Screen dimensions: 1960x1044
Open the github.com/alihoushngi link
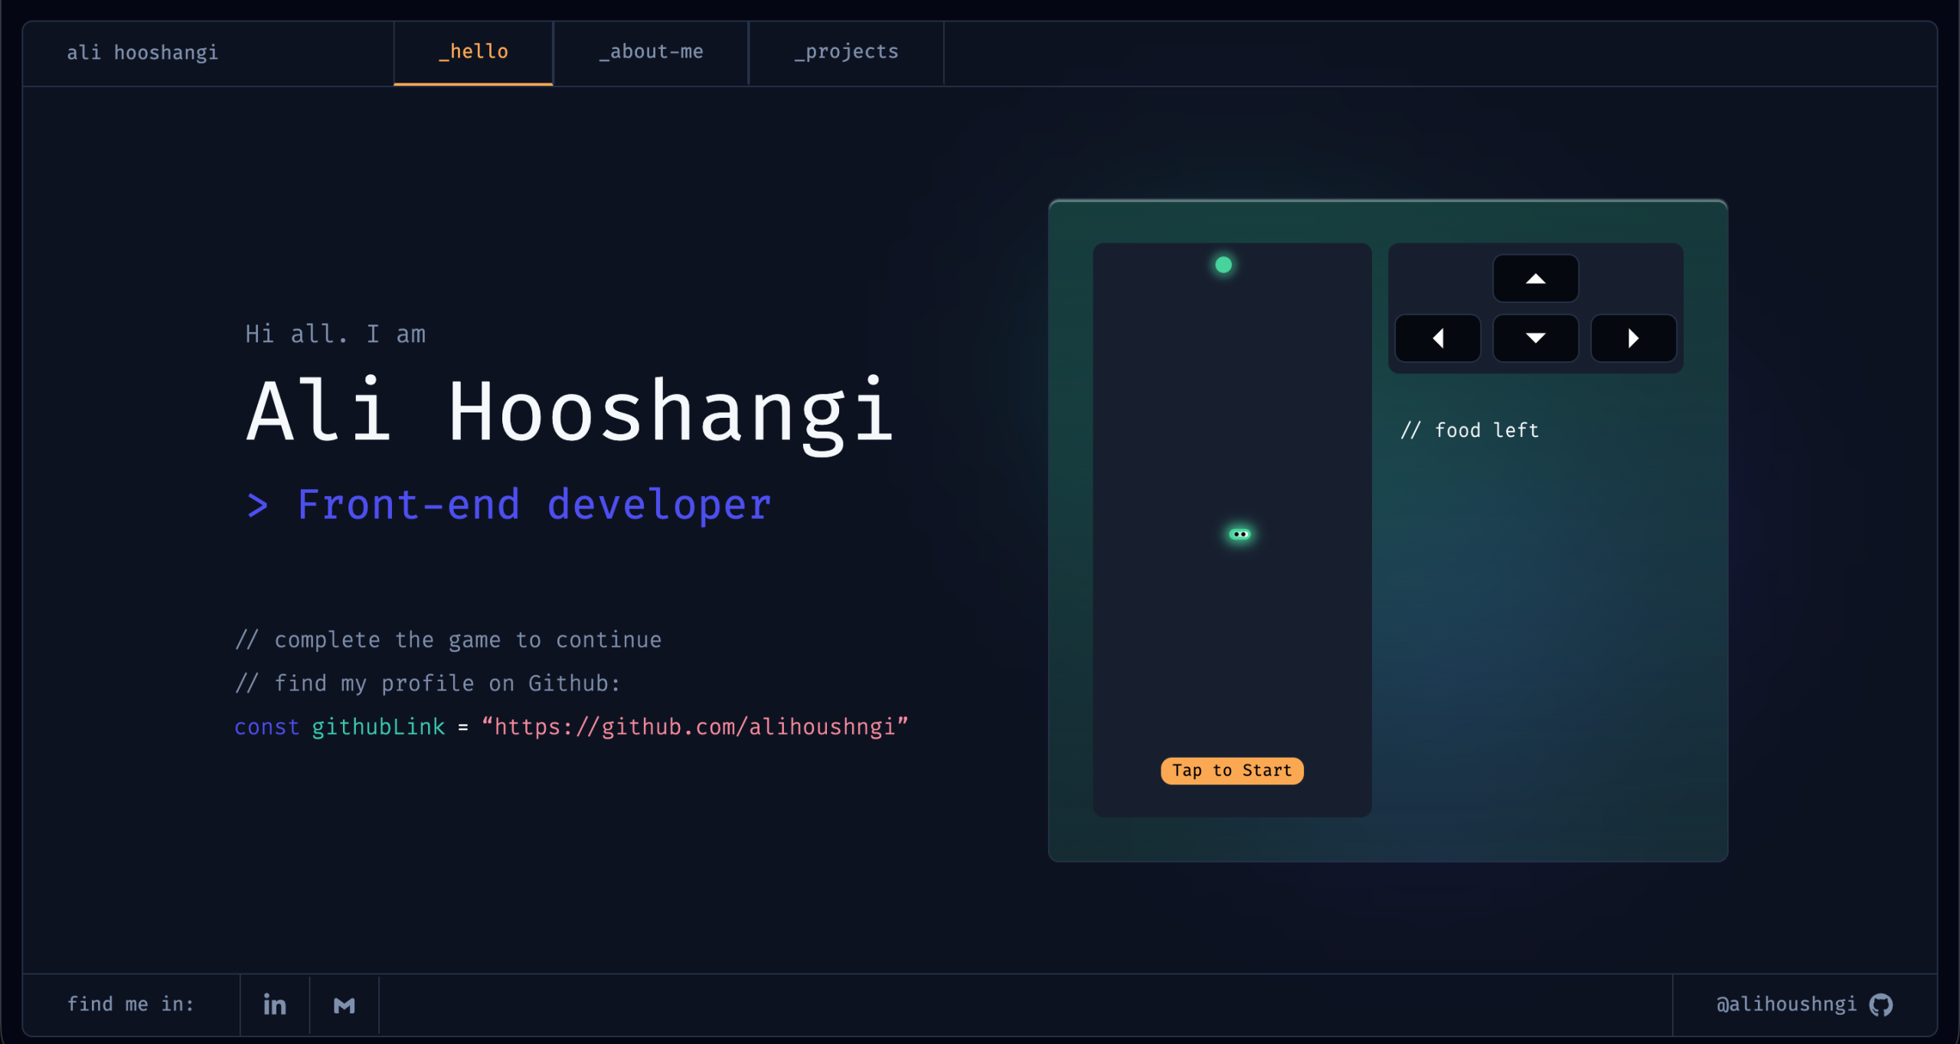694,726
